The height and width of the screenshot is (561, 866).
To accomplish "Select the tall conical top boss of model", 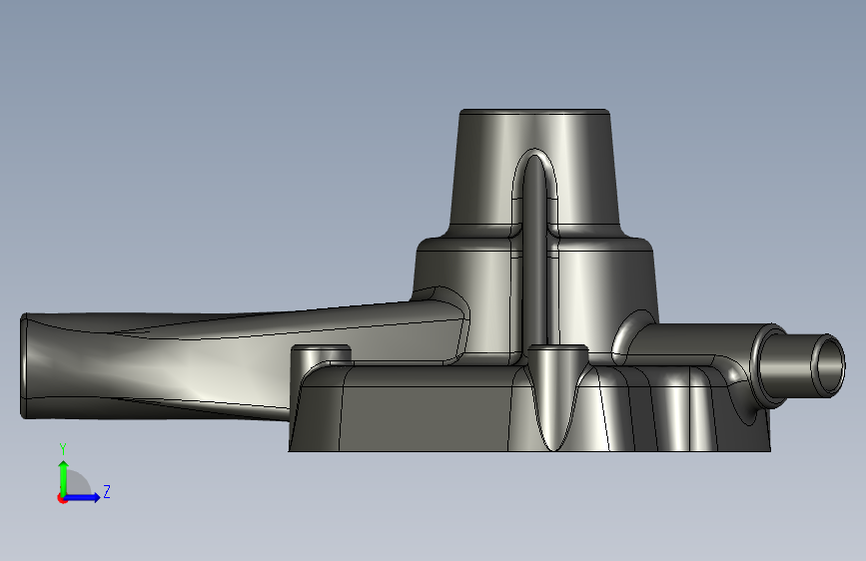I will [534, 168].
